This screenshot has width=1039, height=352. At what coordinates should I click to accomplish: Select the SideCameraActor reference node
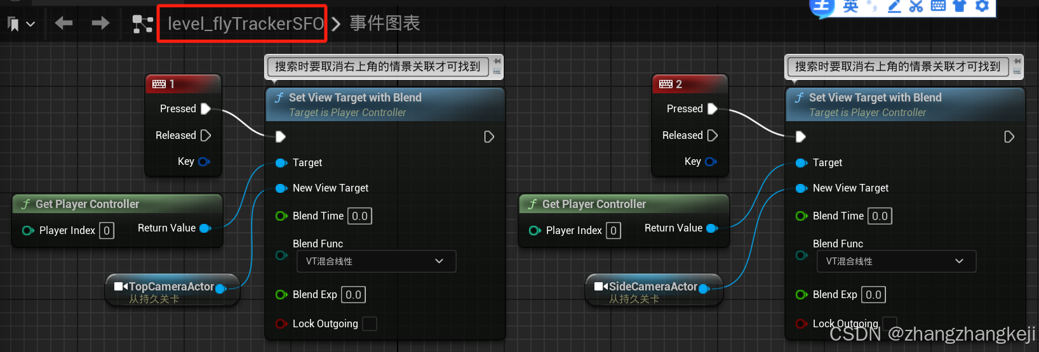tap(654, 290)
